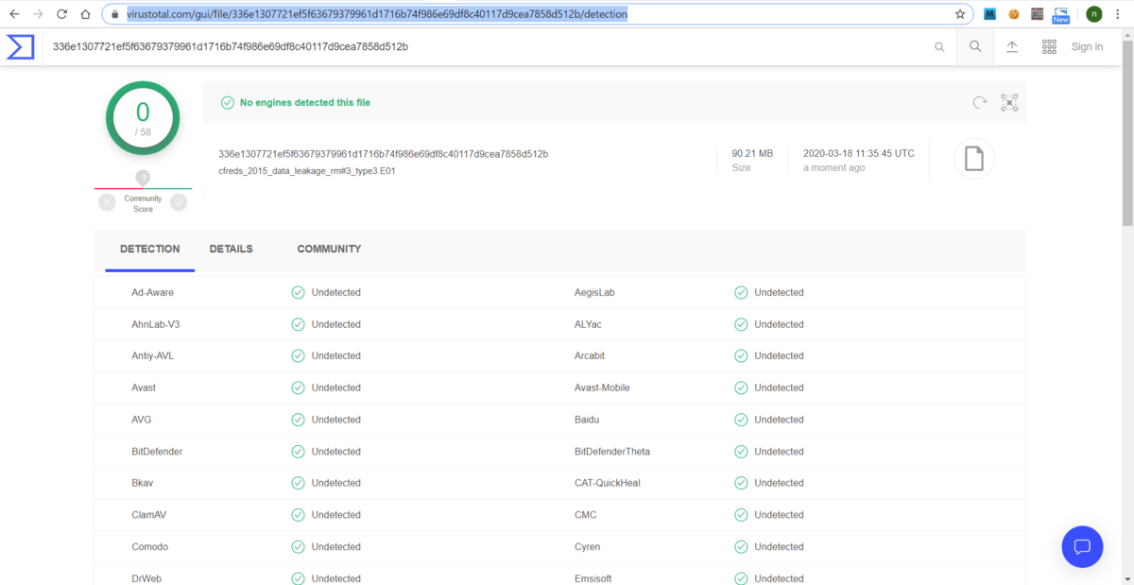Click the Ad-Aware engine name

(152, 292)
